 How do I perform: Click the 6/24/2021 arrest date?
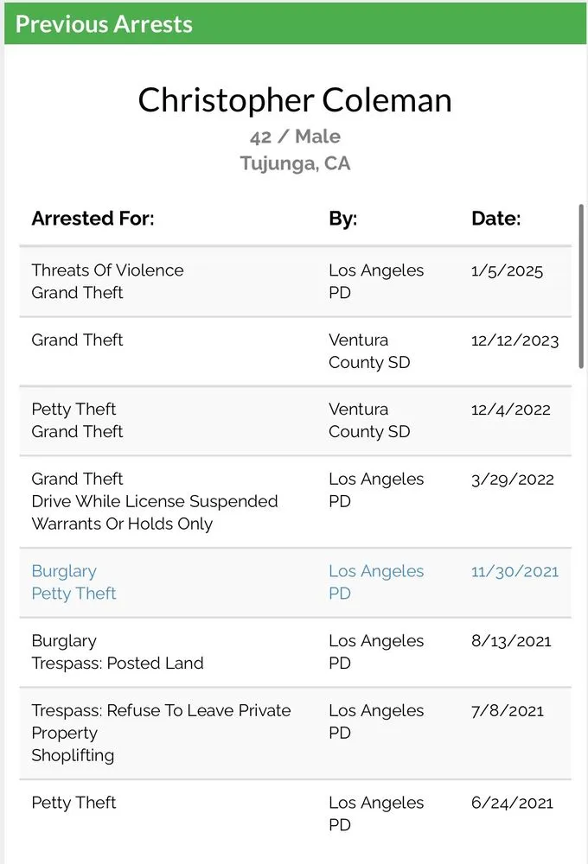coord(512,803)
